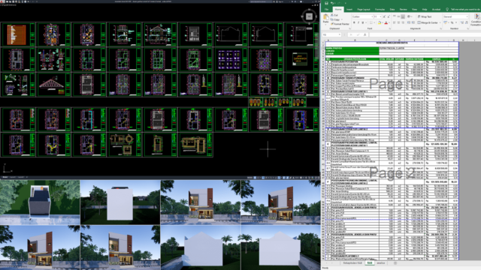Click AutoCAD ViewCube at top right
Screen dimensions: 481x270
[x=309, y=16]
